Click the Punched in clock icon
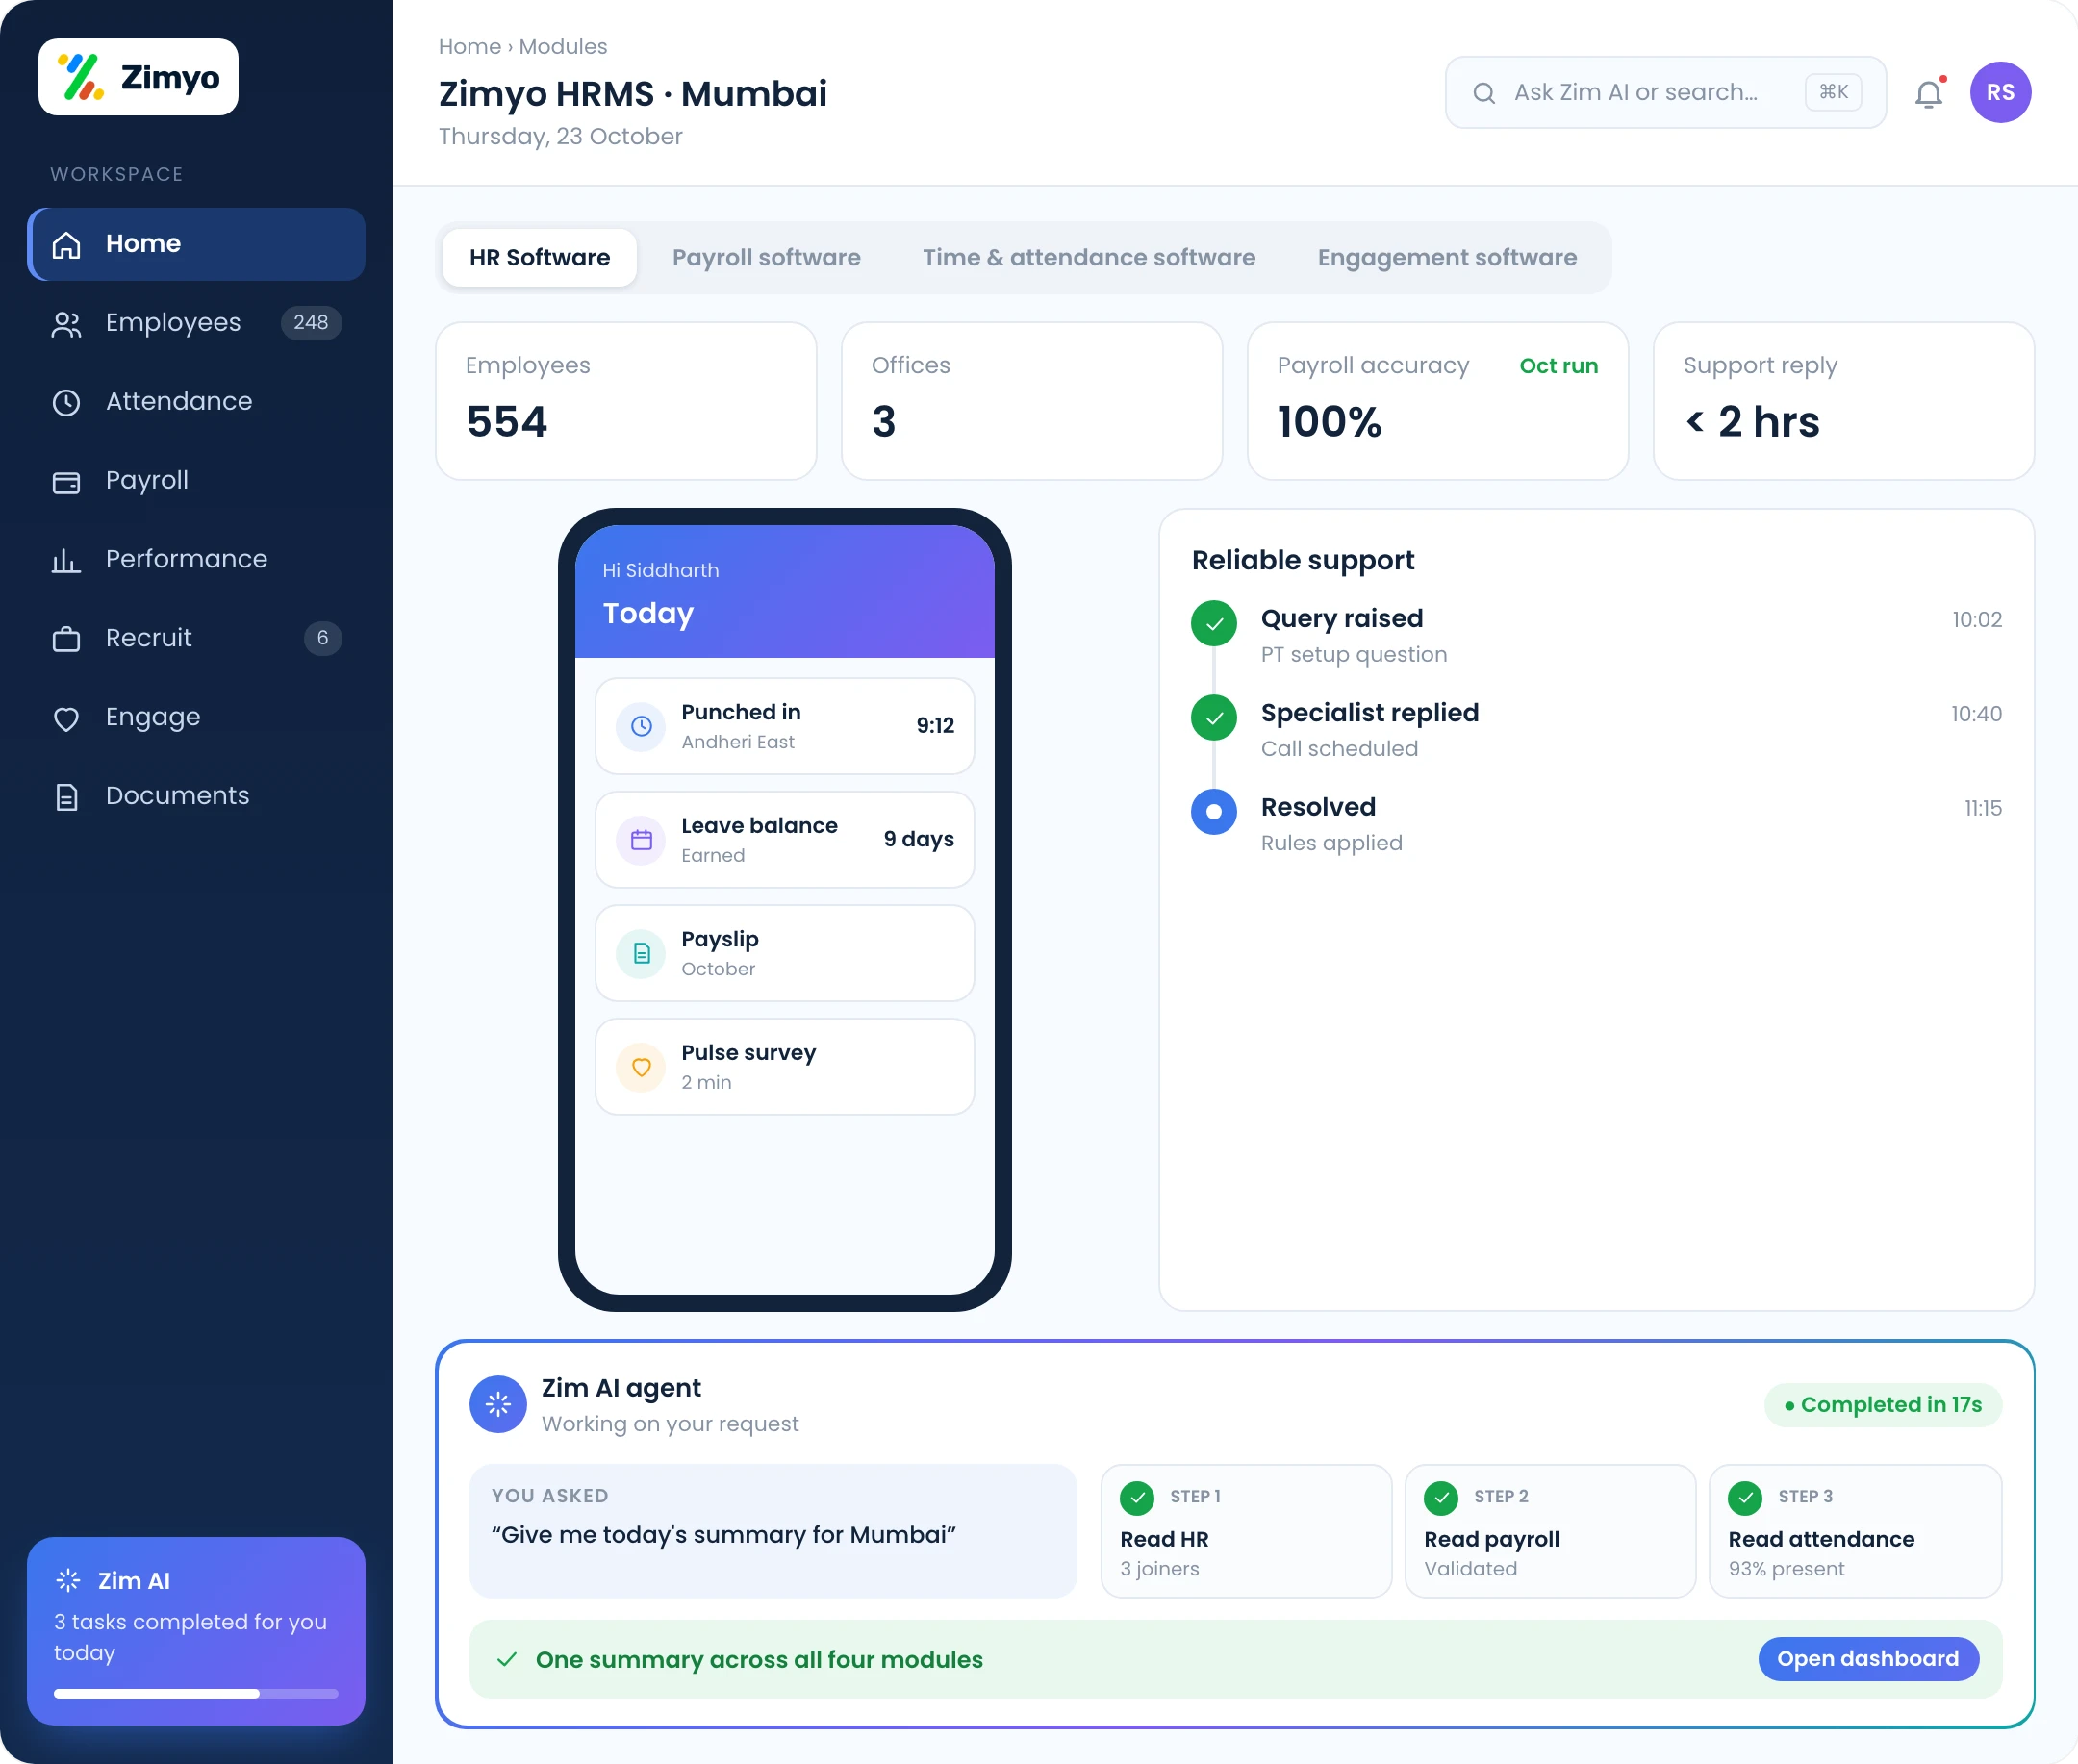Image resolution: width=2078 pixels, height=1764 pixels. [641, 726]
